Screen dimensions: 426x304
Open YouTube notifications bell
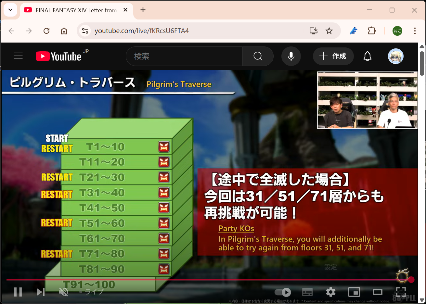pyautogui.click(x=368, y=56)
